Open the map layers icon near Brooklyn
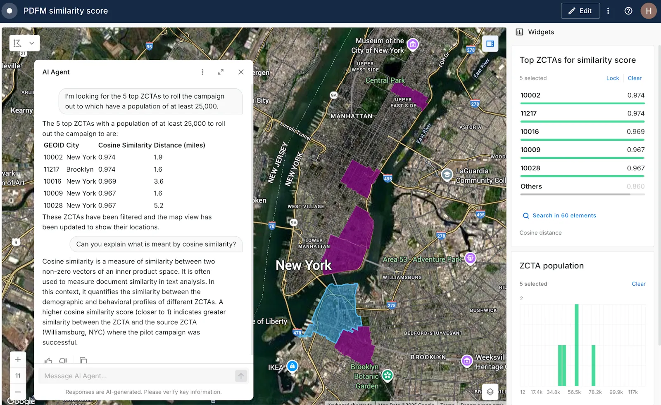Image resolution: width=661 pixels, height=405 pixels. tap(490, 392)
